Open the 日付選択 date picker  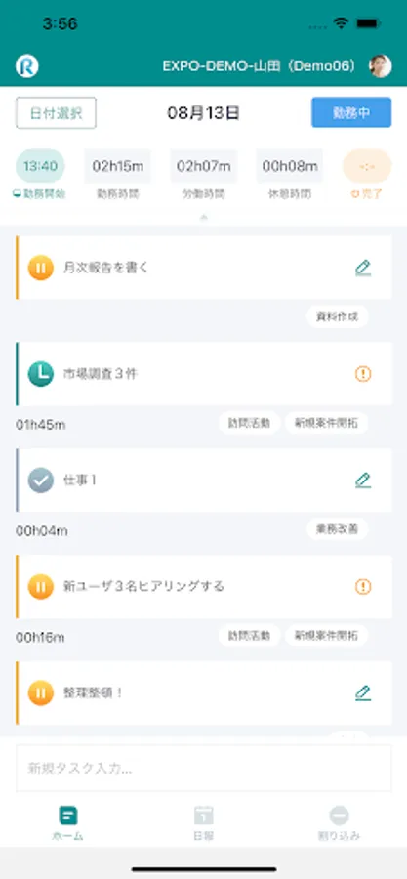click(56, 113)
